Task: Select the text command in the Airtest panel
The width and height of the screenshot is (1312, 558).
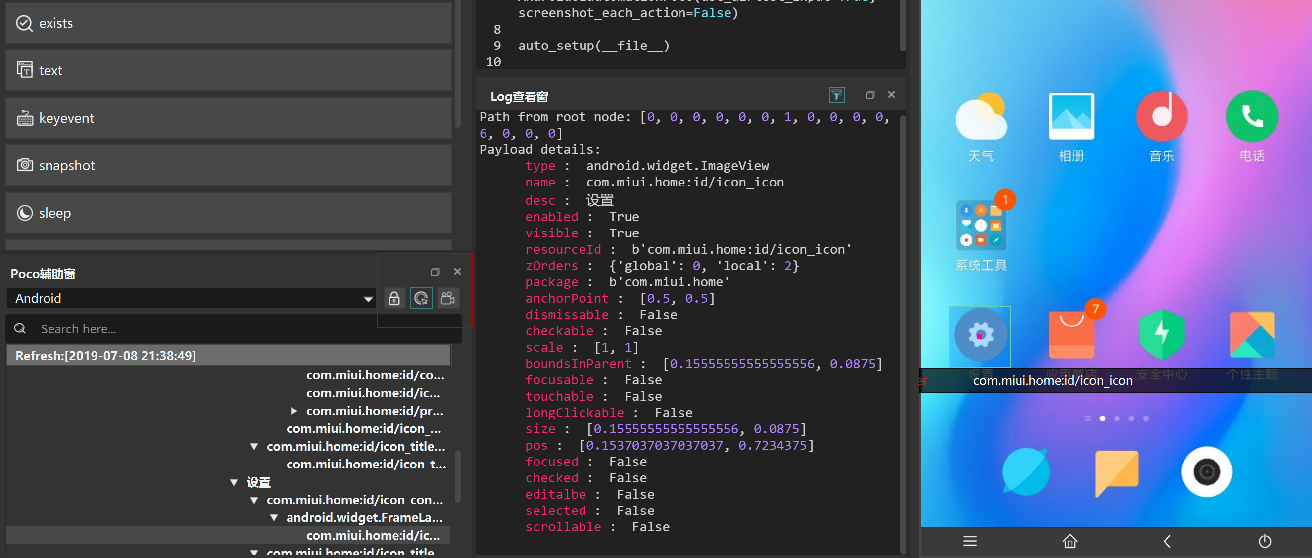Action: 228,70
